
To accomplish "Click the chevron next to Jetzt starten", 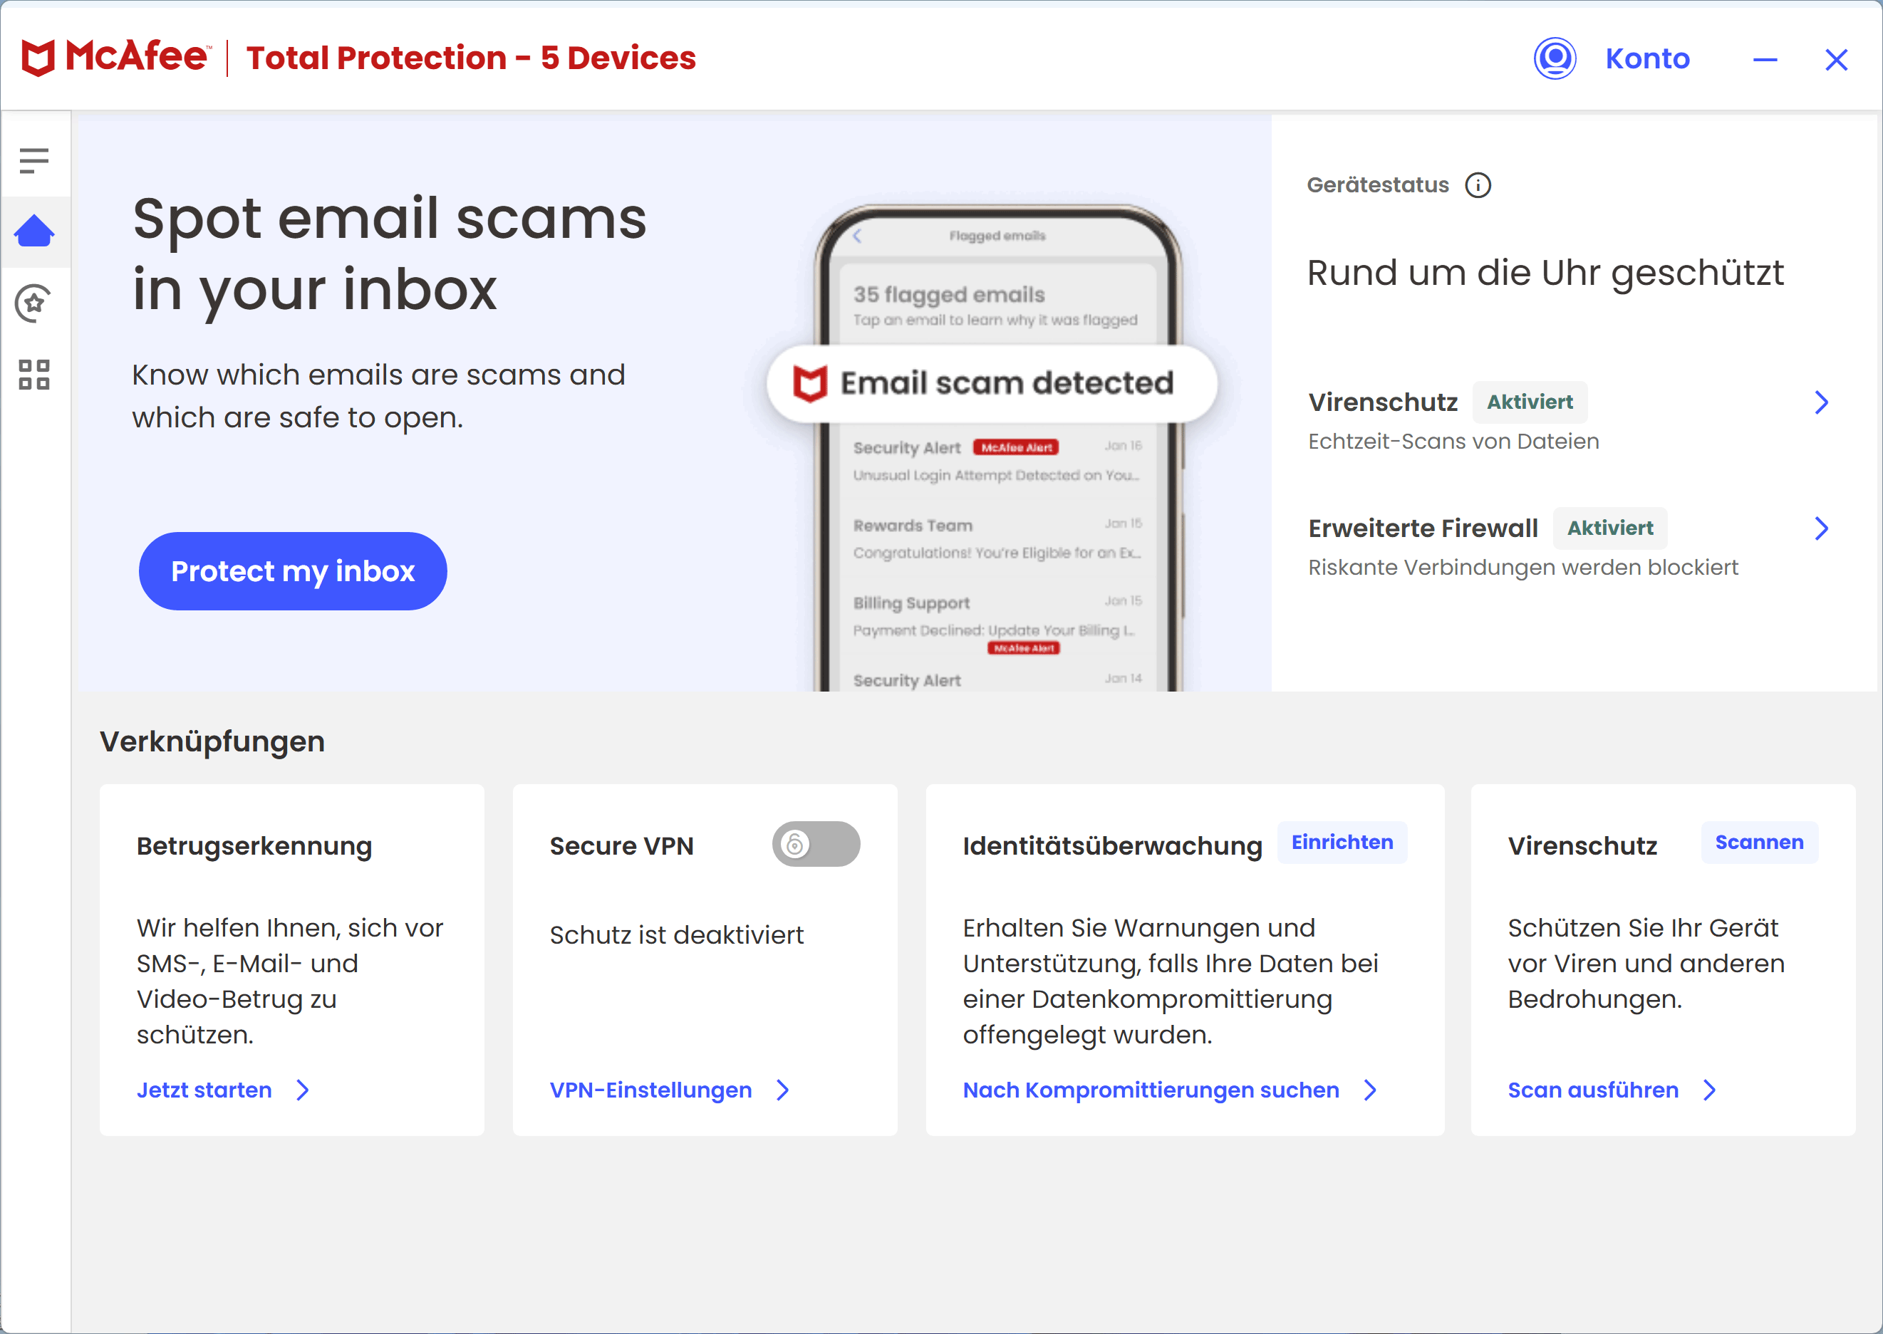I will (x=304, y=1090).
